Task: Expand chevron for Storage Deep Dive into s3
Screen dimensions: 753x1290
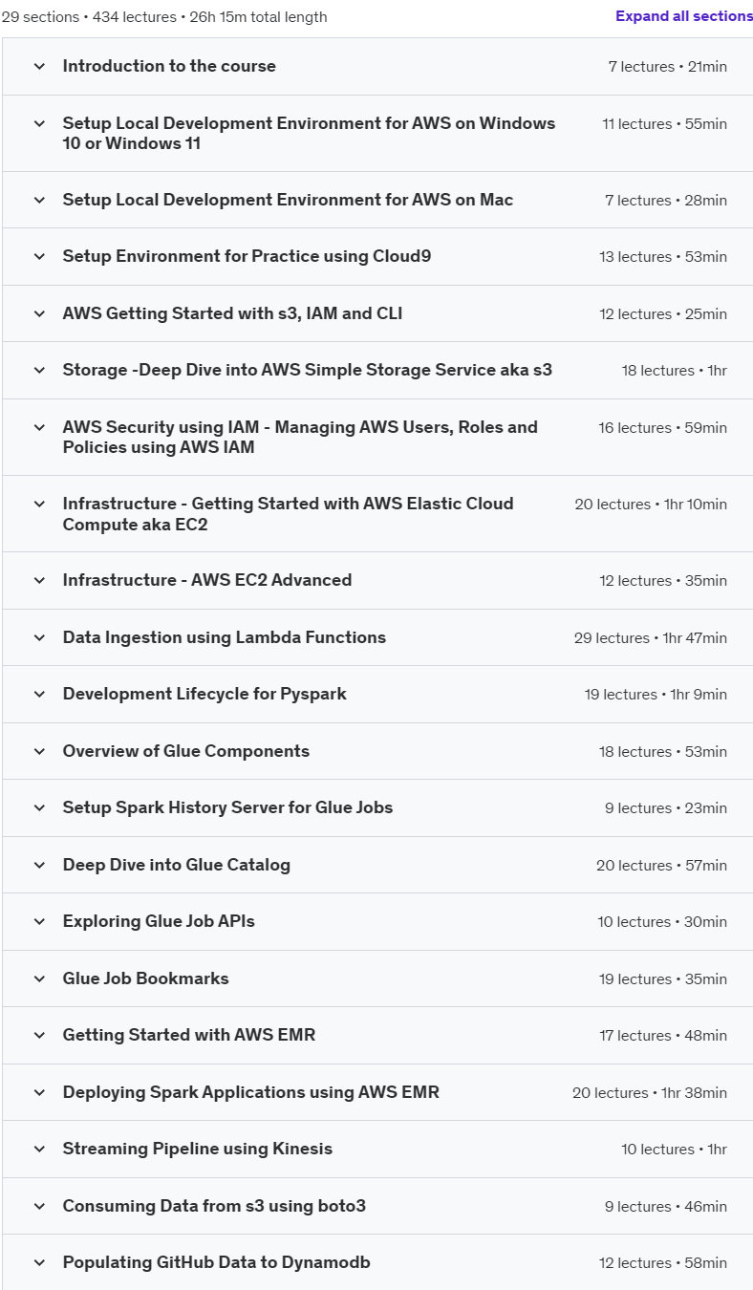Action: tap(39, 370)
